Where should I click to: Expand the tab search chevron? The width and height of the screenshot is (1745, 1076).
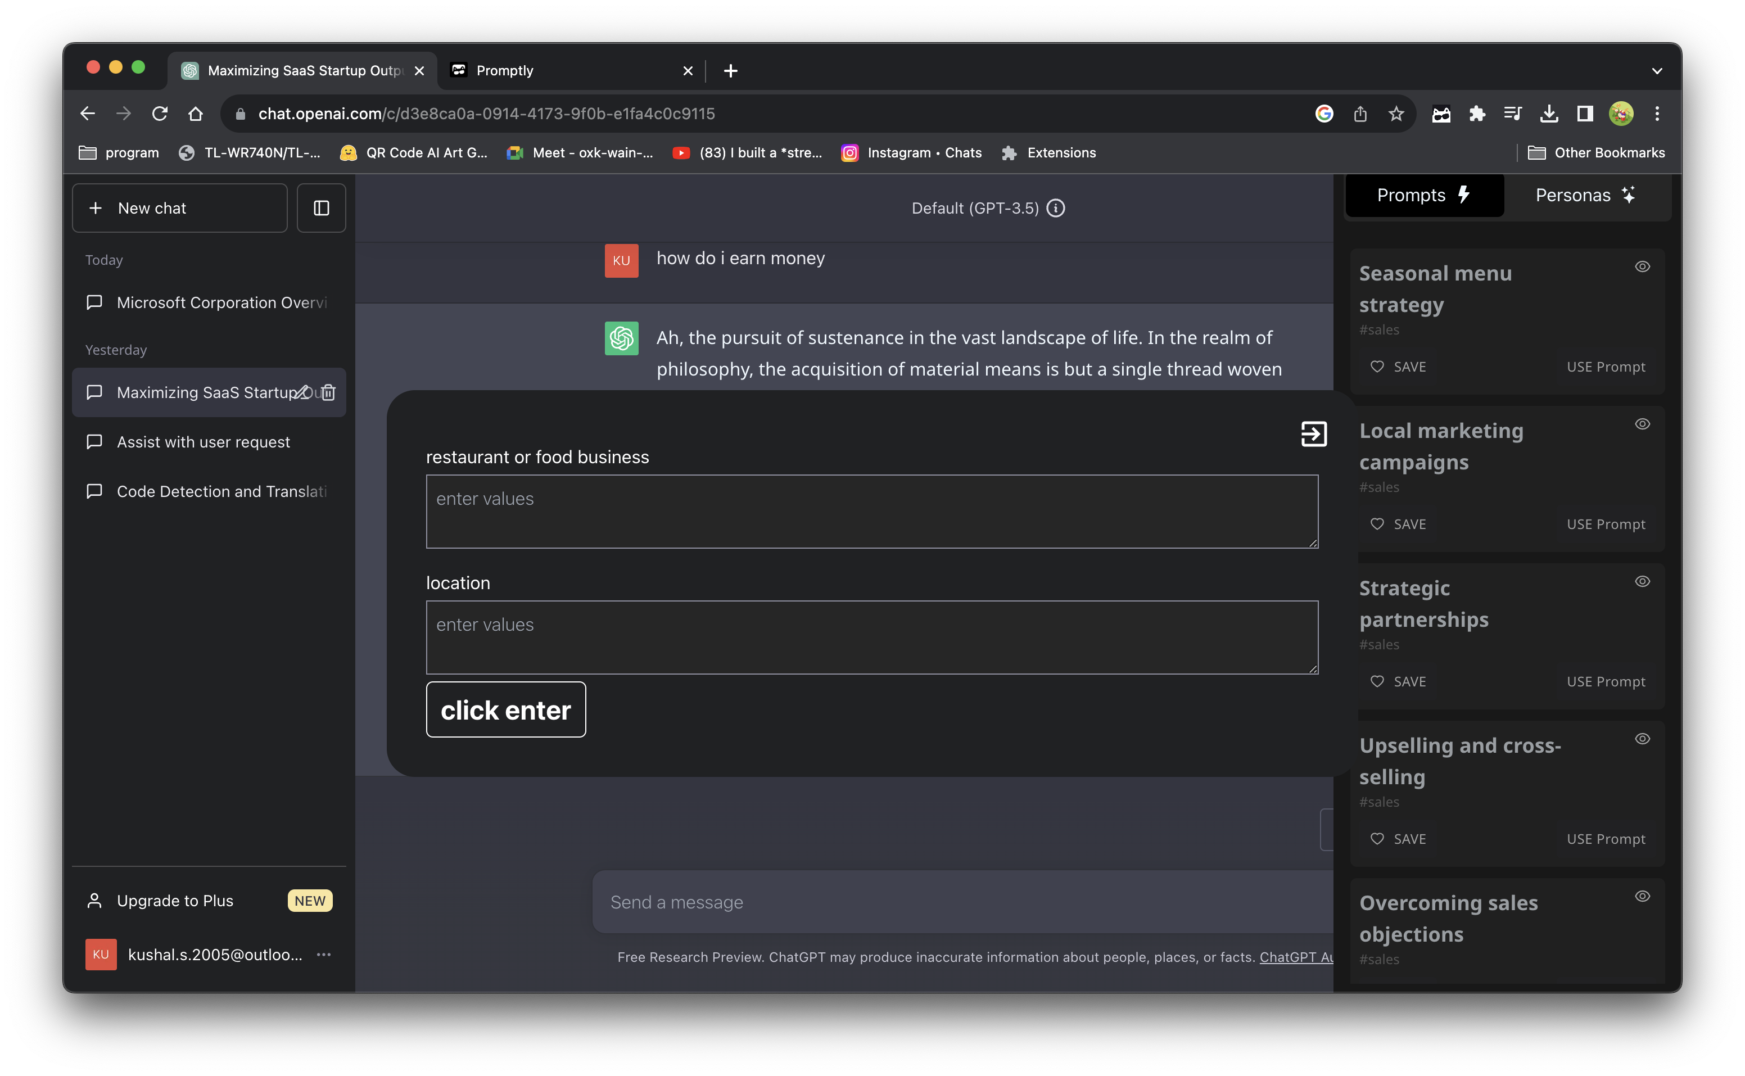(1657, 70)
